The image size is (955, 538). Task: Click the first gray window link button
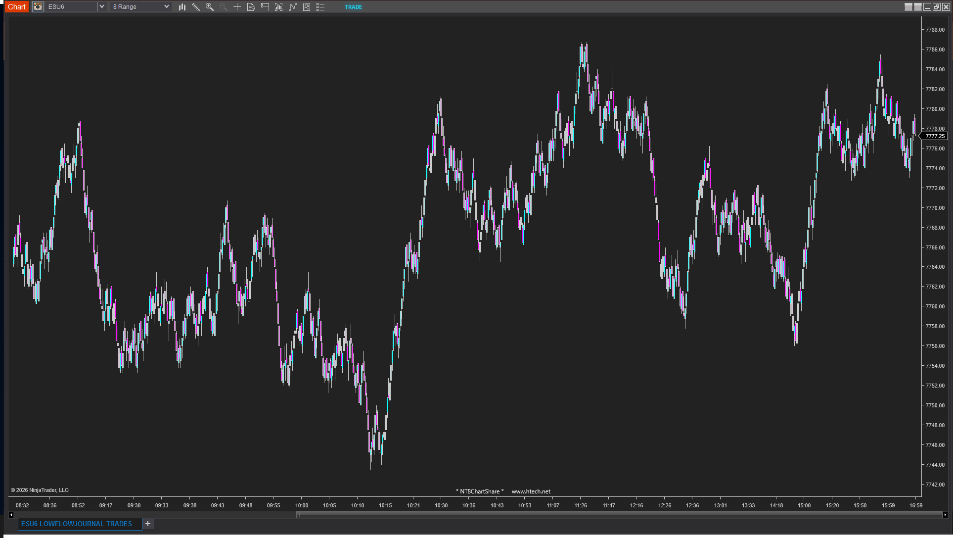pyautogui.click(x=909, y=7)
